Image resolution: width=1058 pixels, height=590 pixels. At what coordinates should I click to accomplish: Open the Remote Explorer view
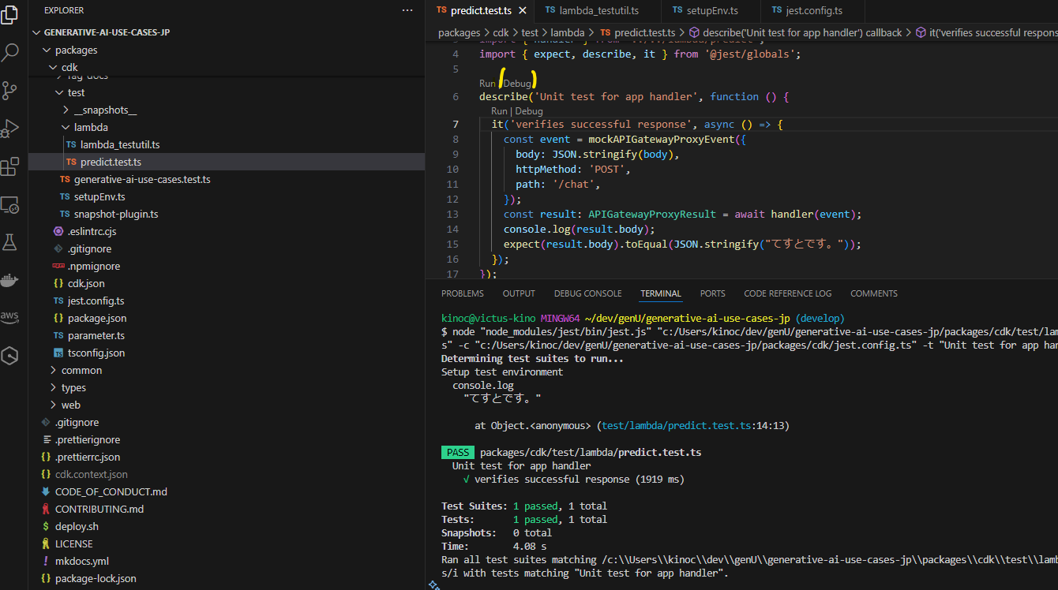click(x=10, y=205)
